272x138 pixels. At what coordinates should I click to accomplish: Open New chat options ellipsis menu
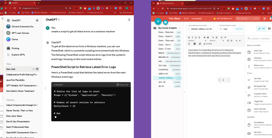pos(34,69)
